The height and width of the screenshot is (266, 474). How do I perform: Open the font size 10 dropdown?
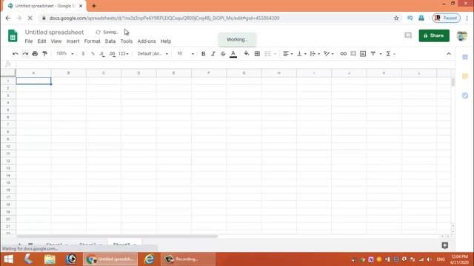pos(185,54)
